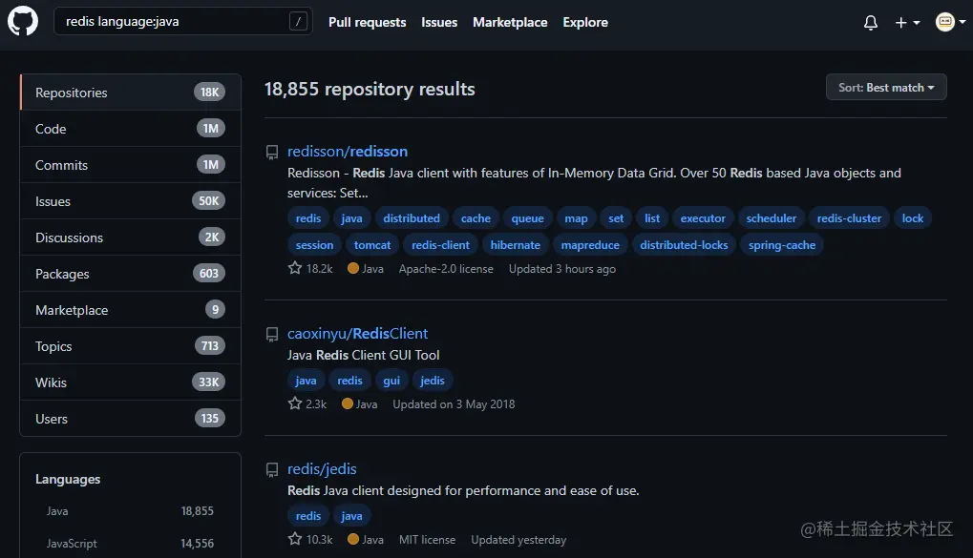Select Users results filter

[130, 419]
